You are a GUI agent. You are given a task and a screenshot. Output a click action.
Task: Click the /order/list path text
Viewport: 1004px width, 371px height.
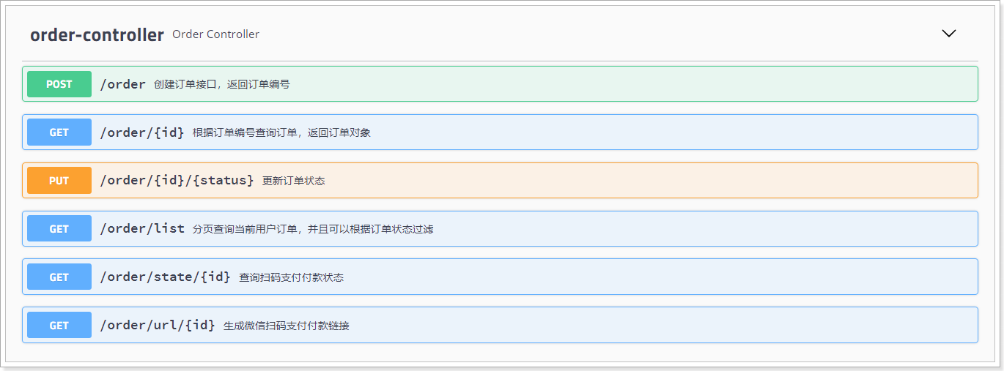[142, 229]
